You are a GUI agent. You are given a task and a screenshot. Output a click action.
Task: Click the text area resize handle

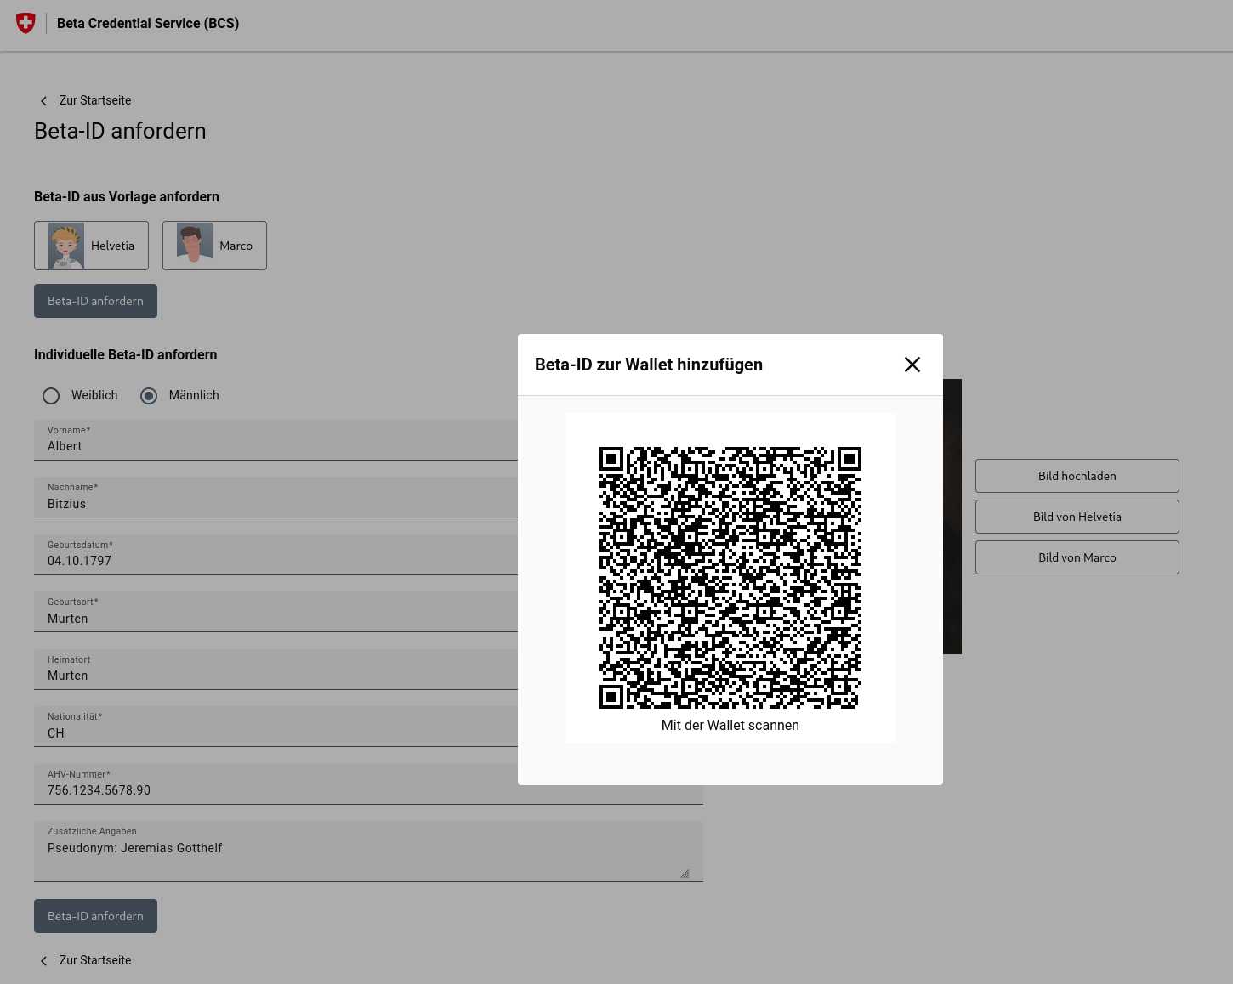coord(685,874)
